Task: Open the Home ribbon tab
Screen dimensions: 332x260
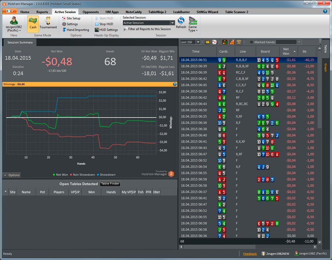Action: coord(25,12)
